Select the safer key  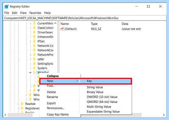coord(41,59)
